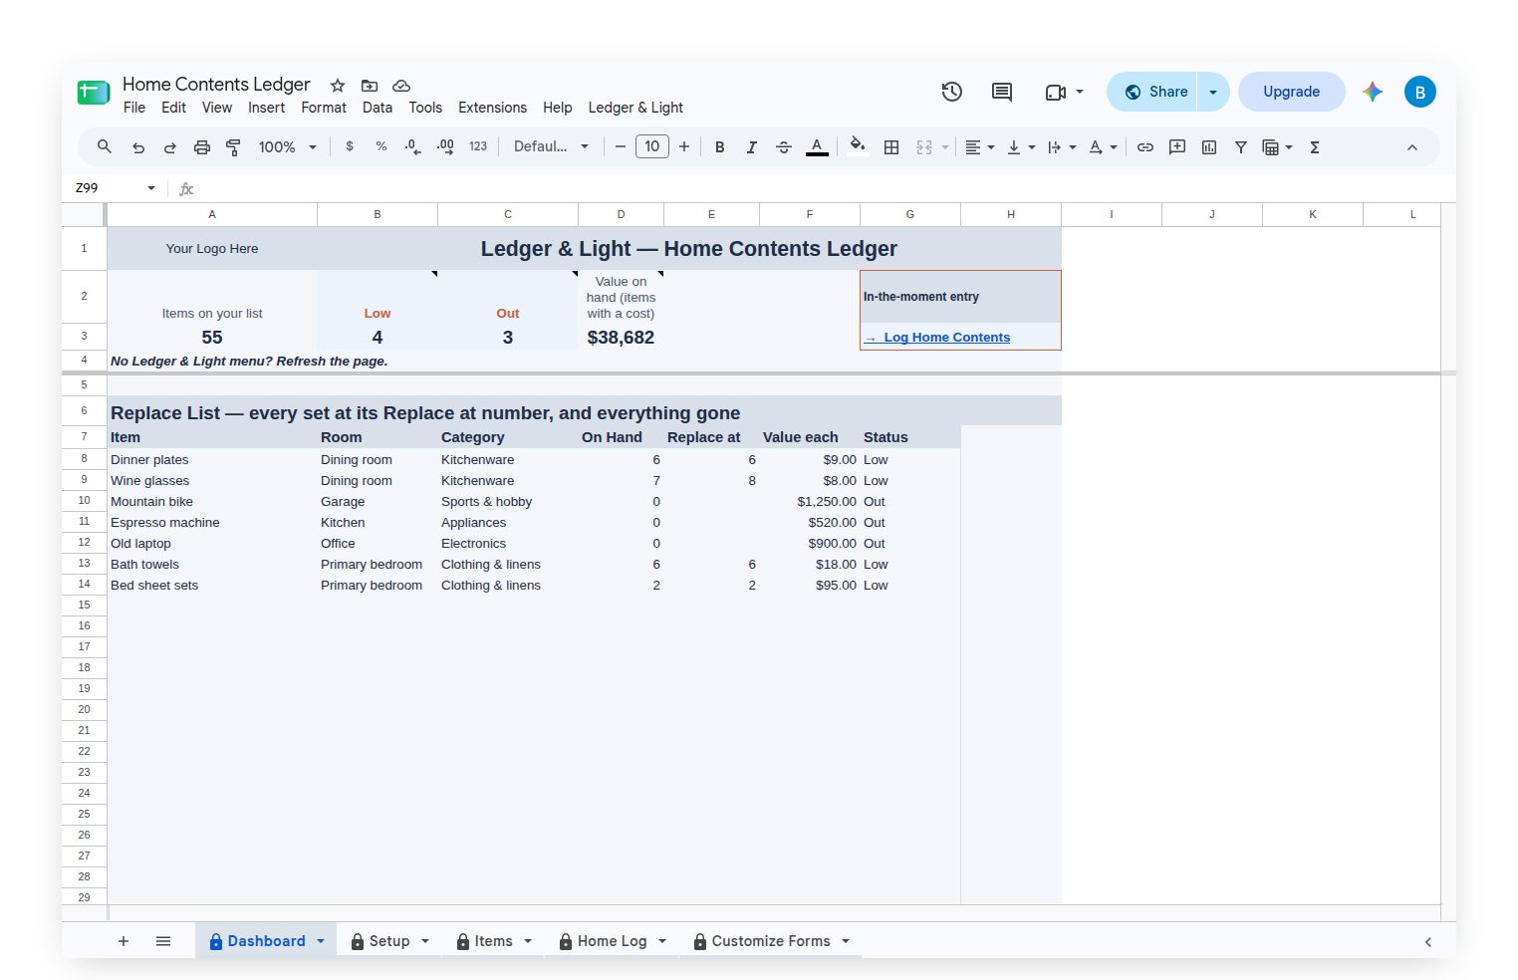
Task: Insert a chart from the toolbar
Action: click(x=1209, y=147)
